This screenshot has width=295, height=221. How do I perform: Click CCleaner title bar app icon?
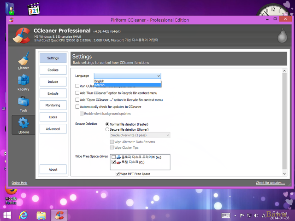pos(11,20)
